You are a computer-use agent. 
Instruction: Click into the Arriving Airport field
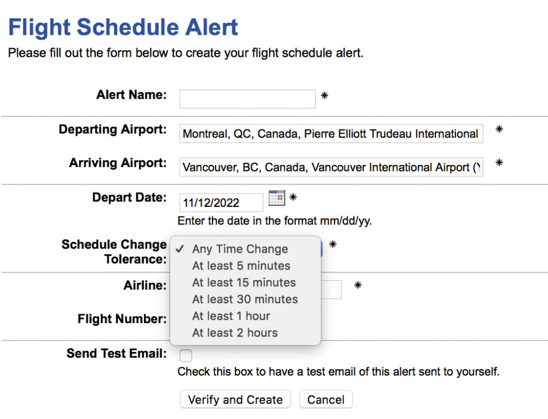click(331, 168)
